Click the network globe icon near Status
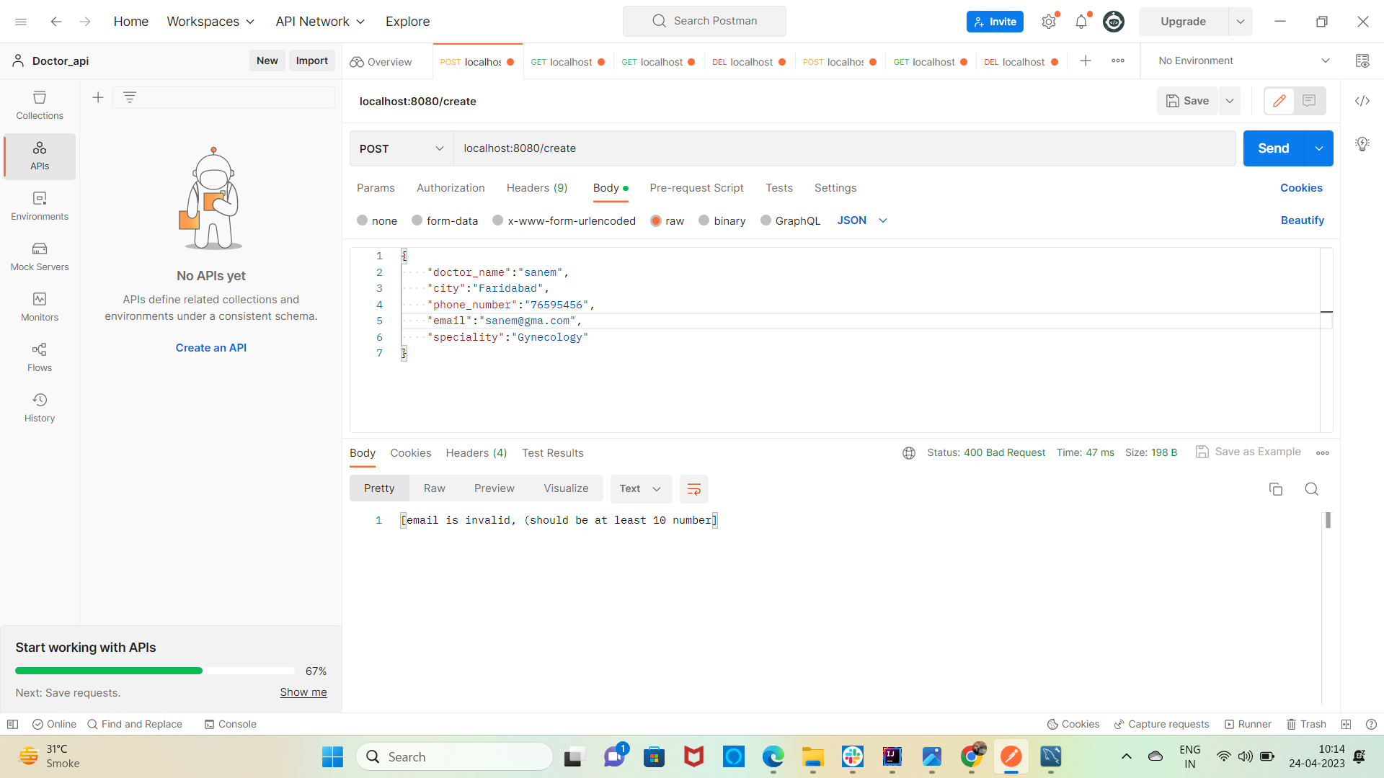The image size is (1384, 778). [909, 453]
